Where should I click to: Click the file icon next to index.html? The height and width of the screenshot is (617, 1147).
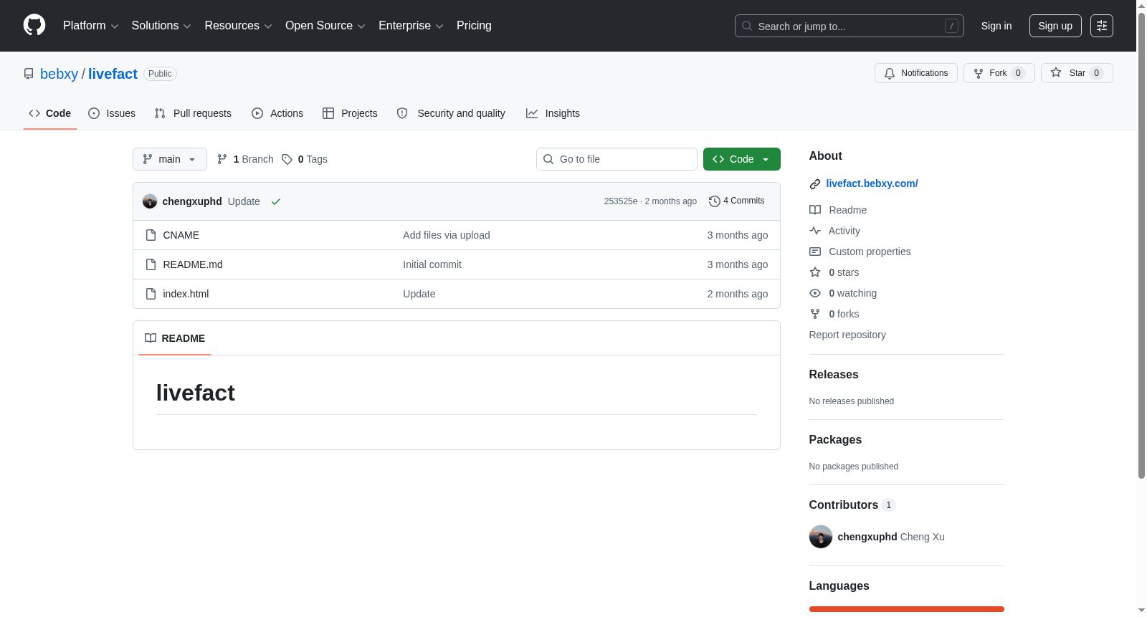(151, 294)
